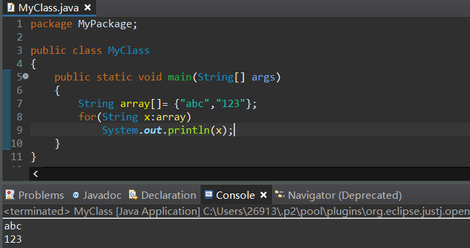Image resolution: width=470 pixels, height=248 pixels.
Task: Collapse the main method fold marker at line 5
Action: 26,76
